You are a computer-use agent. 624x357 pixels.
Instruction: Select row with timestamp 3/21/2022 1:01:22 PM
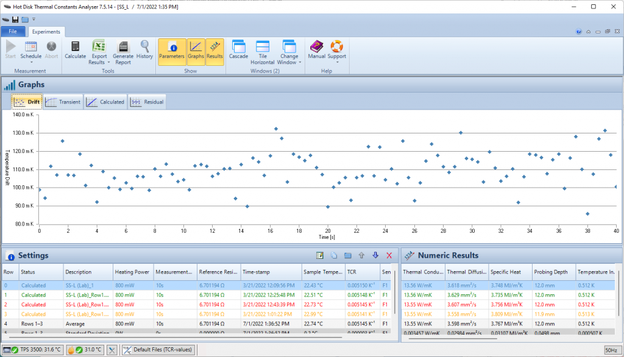point(196,314)
